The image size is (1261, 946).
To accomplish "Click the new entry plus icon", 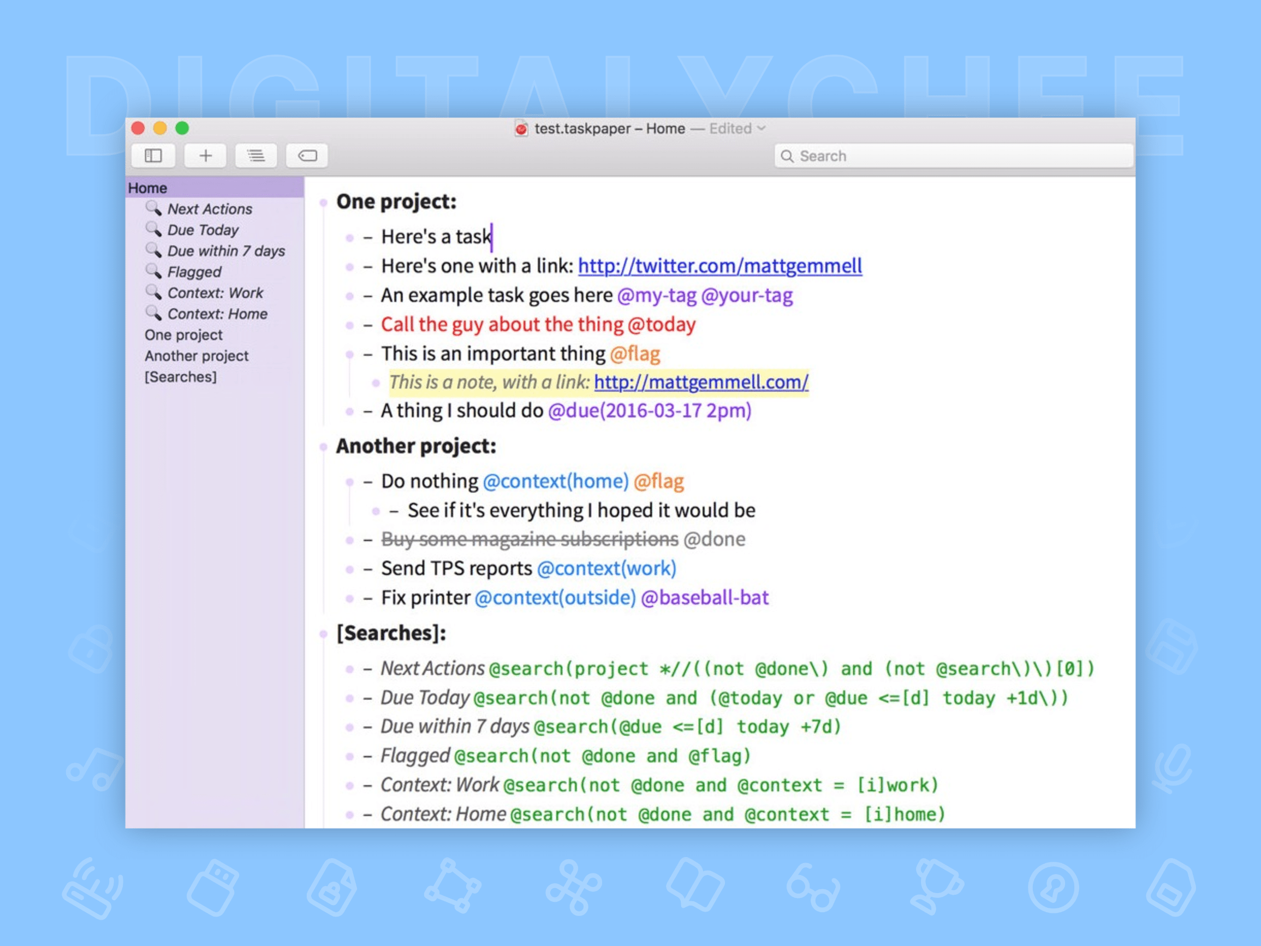I will point(205,155).
